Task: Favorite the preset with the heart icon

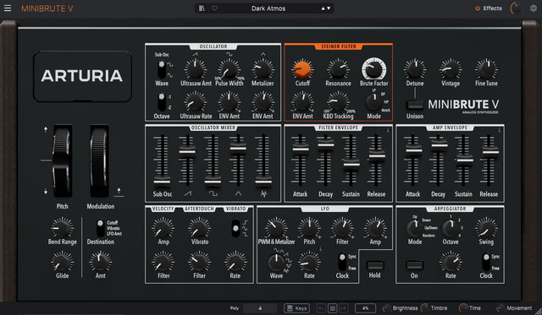Action: coord(214,8)
